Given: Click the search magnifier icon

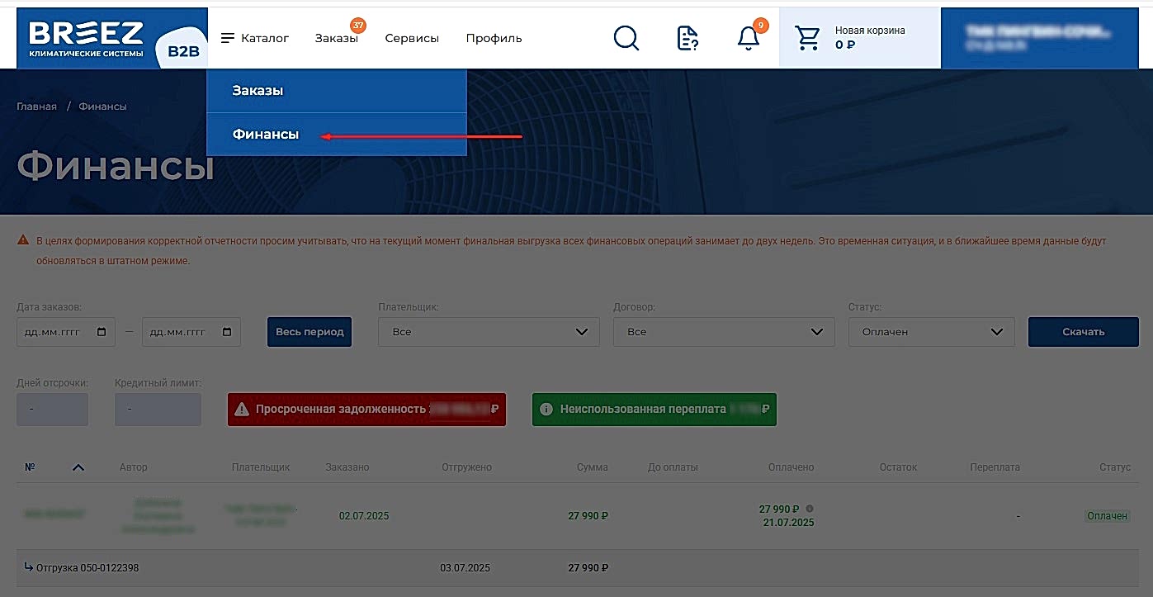Looking at the screenshot, I should (626, 38).
